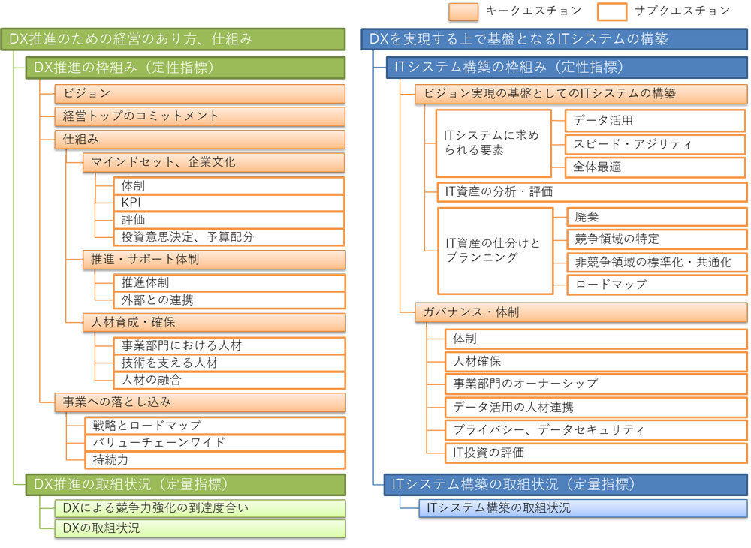Click the マインドセット、企業文化 box

click(x=214, y=162)
